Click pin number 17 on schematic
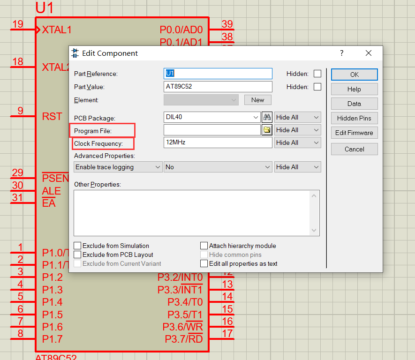This screenshot has width=415, height=360. (x=227, y=334)
